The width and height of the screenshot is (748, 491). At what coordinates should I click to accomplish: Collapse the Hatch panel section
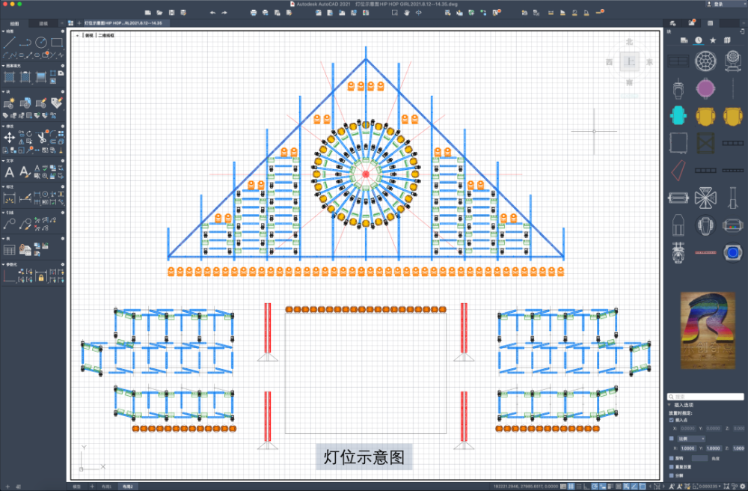(x=3, y=66)
